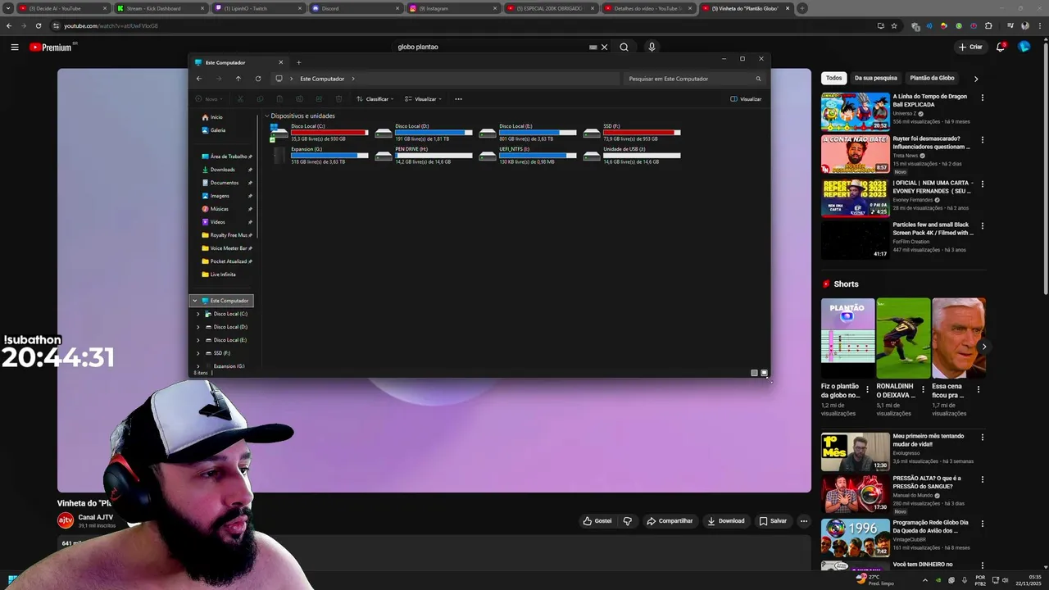Collapse the Dispositivos e unidades group
Screen dimensions: 1049x590
point(266,116)
